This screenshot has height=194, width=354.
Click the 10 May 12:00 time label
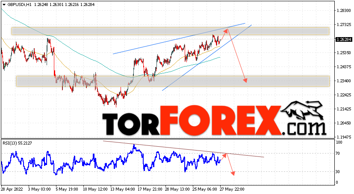pos(94,189)
